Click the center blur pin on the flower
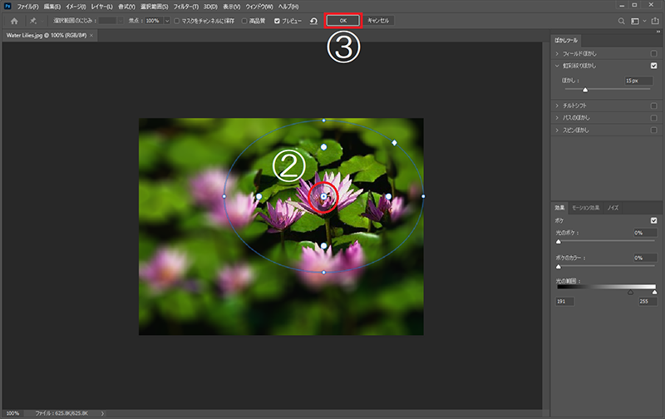The width and height of the screenshot is (665, 419). click(x=323, y=197)
